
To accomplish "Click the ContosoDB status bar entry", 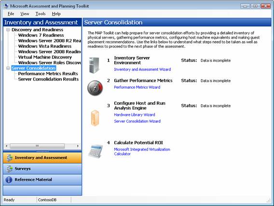I will [47, 200].
